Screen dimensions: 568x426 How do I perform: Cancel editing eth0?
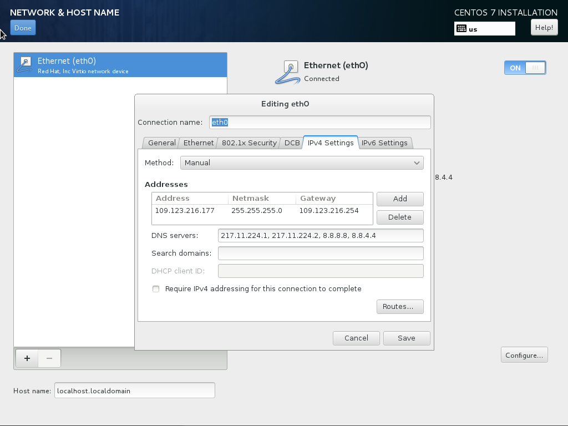pyautogui.click(x=356, y=338)
